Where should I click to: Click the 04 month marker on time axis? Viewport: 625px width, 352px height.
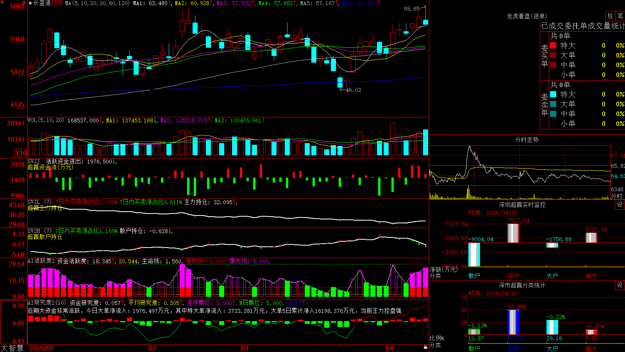[389, 348]
